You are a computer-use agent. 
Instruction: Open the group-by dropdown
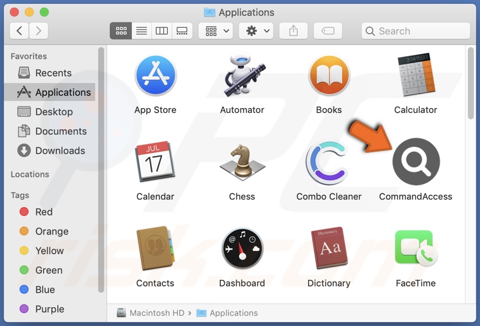[x=216, y=31]
